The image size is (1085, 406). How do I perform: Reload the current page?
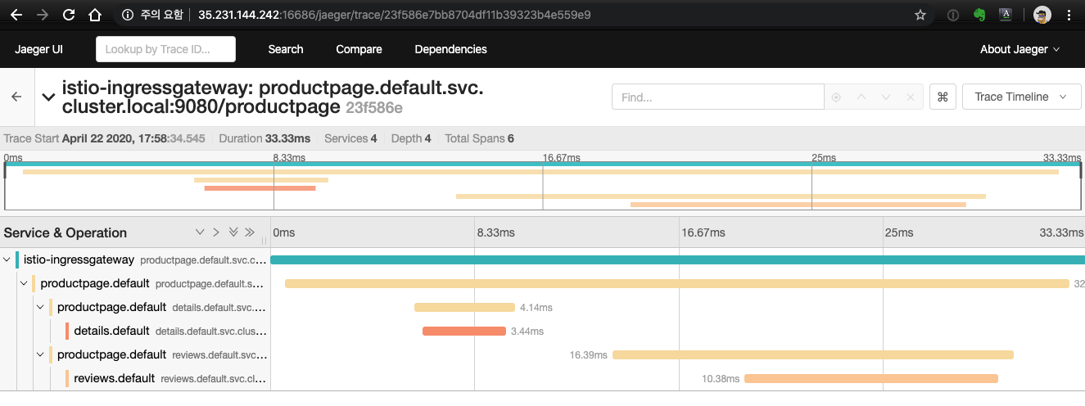coord(69,15)
